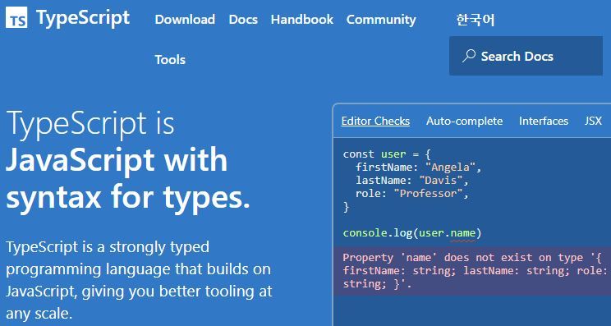Select the Editor Checks tab
The image size is (611, 326).
(x=375, y=122)
